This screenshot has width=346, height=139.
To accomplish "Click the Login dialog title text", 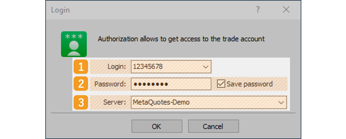I will [60, 10].
